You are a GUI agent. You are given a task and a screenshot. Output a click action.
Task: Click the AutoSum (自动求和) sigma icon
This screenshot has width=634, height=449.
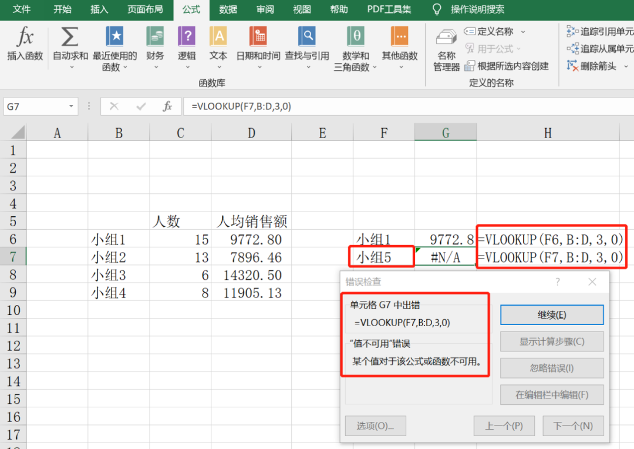click(69, 37)
